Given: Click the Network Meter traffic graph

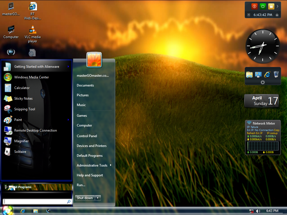Looking at the screenshot, I should click(x=263, y=146).
